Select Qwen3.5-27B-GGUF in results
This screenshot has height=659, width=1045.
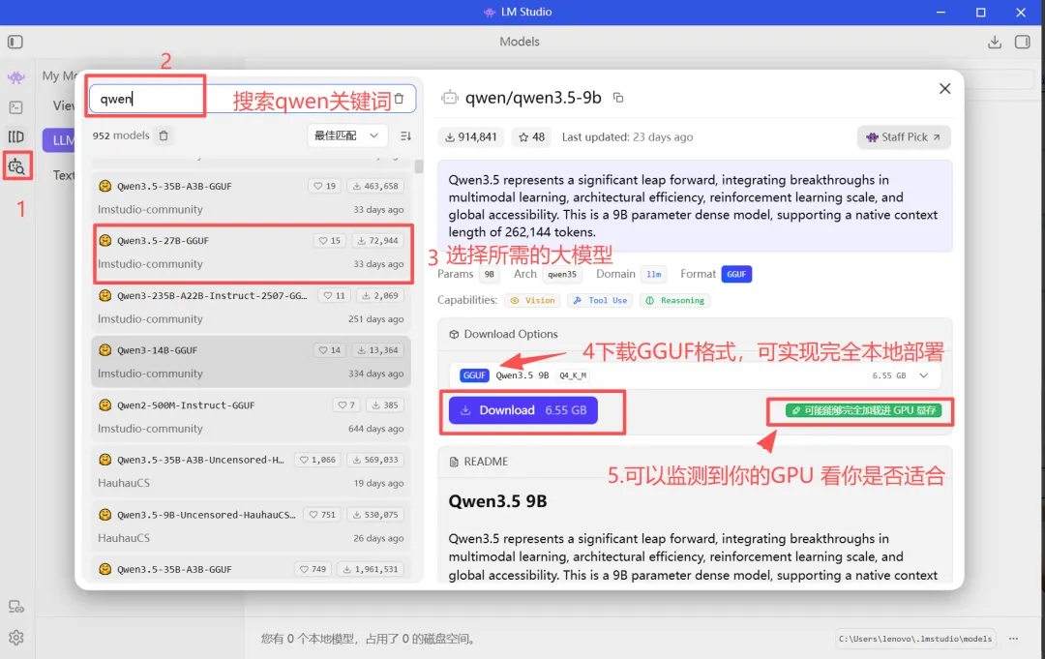(x=252, y=253)
